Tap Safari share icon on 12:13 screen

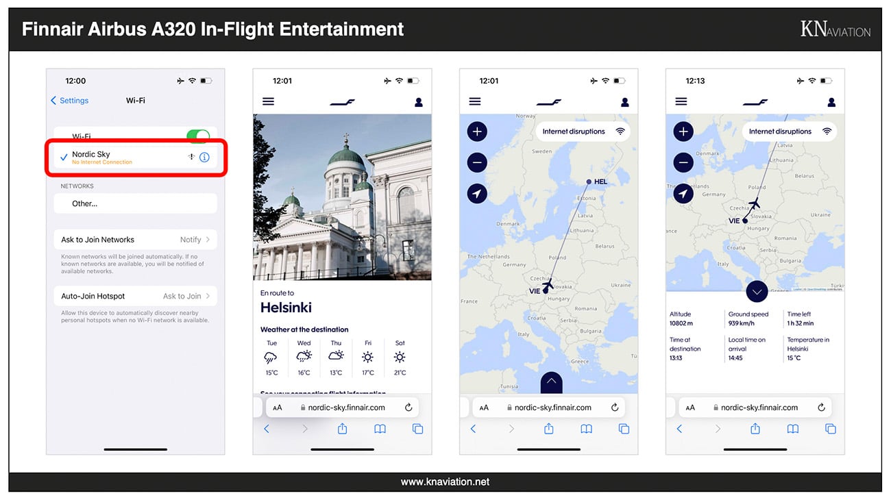point(755,429)
